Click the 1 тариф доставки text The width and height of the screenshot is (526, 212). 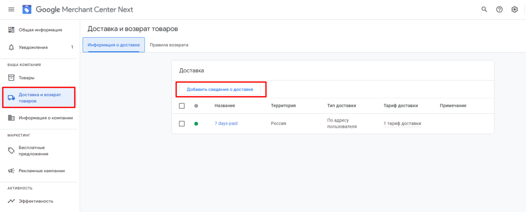(402, 123)
